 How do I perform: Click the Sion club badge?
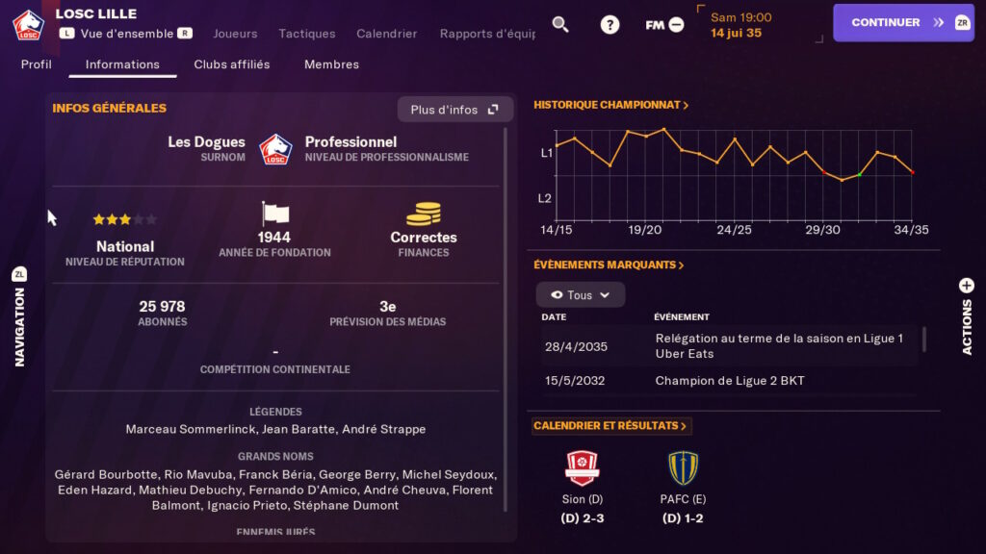click(583, 468)
